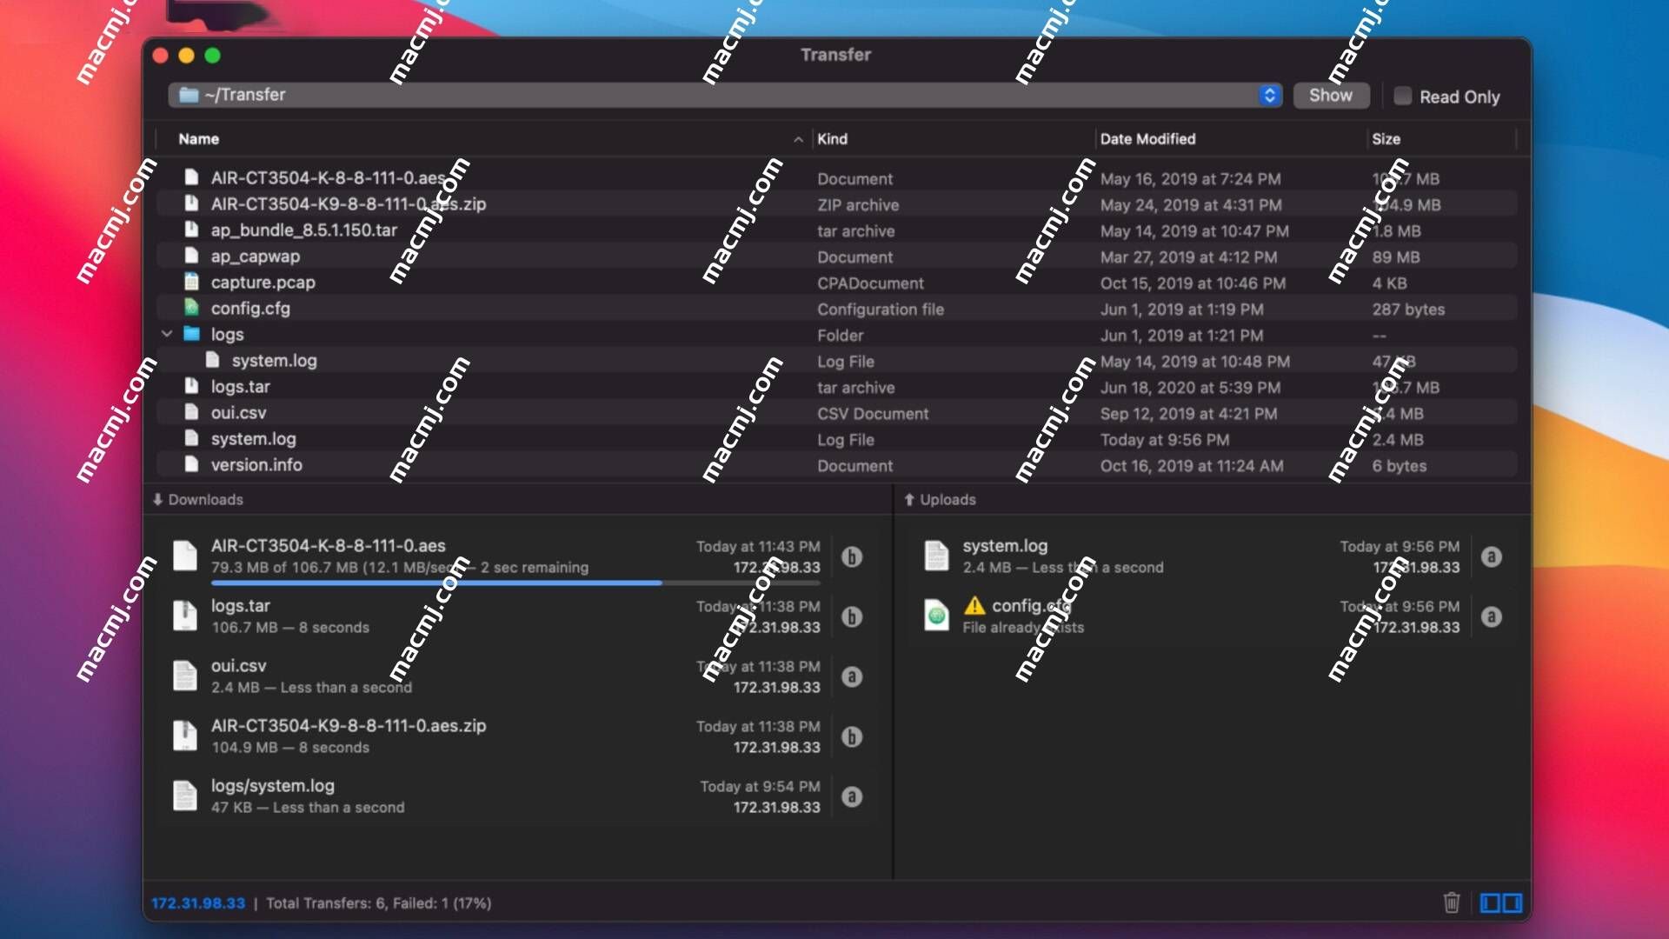
Task: Click ascii mode badge for config.cfg upload
Action: (1492, 616)
